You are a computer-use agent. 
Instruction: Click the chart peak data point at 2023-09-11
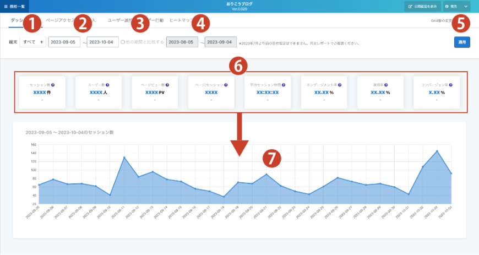pyautogui.click(x=124, y=158)
